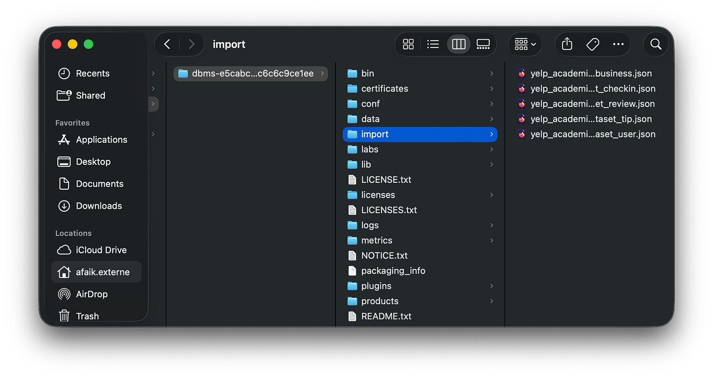The height and width of the screenshot is (378, 713).
Task: Open Documents from the sidebar
Action: coord(100,183)
